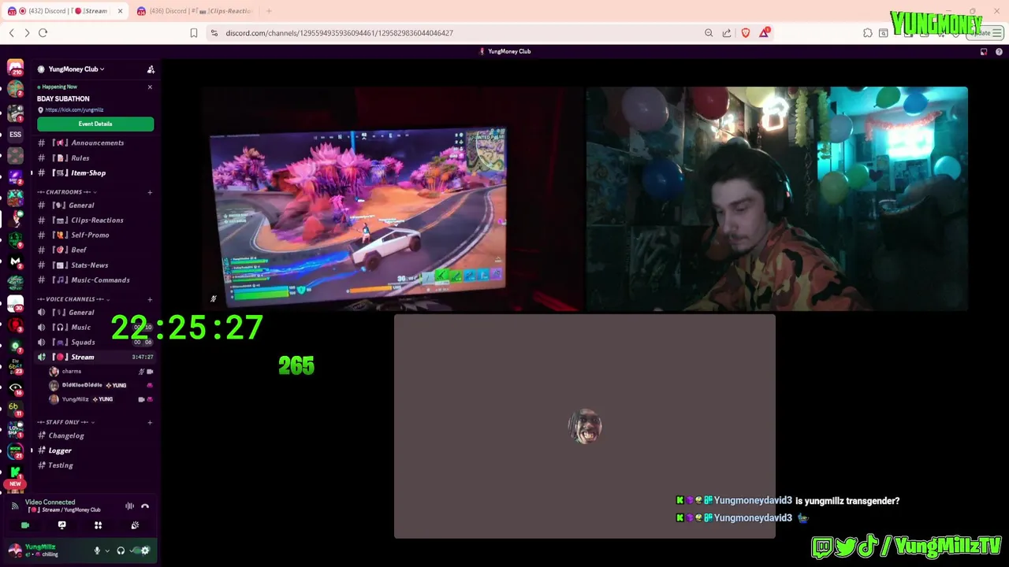Dismiss the BDAY SUBATHON event banner

[x=150, y=87]
